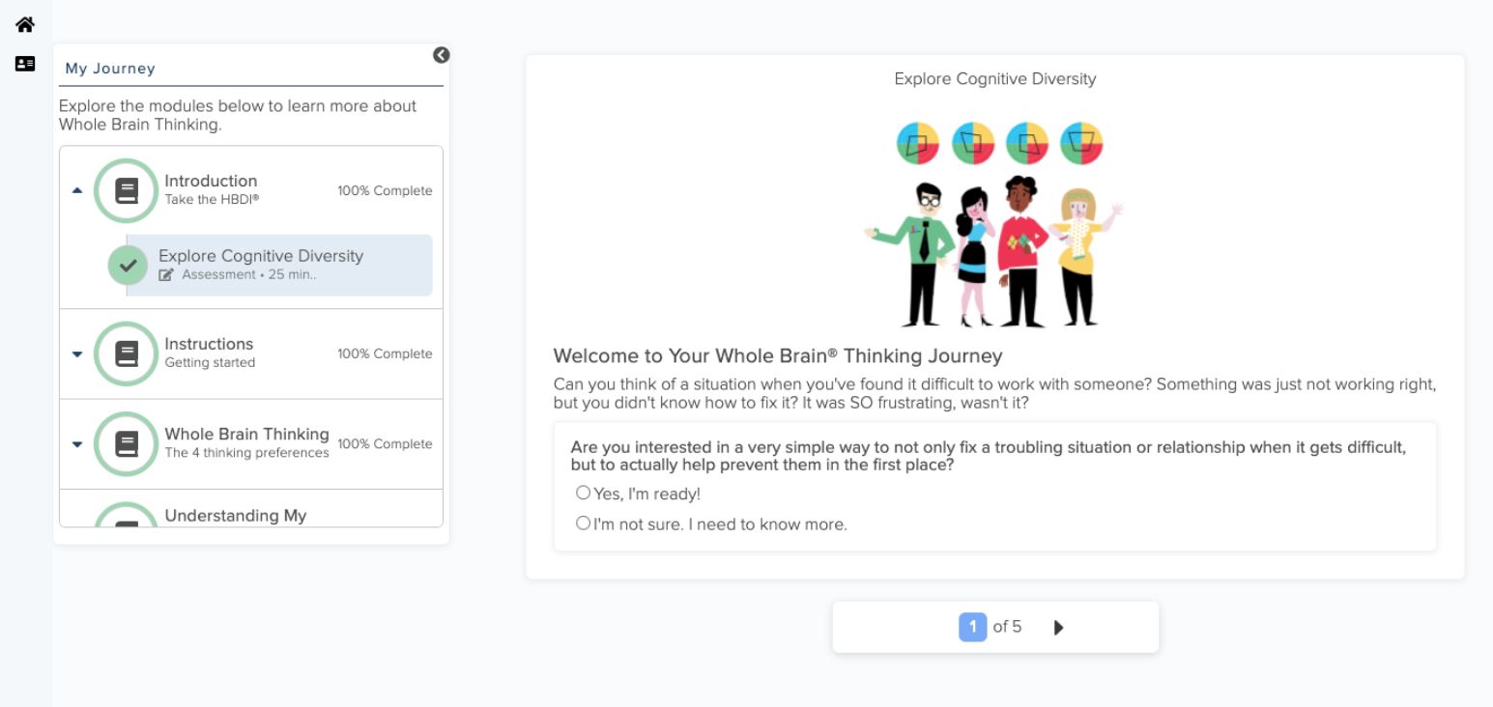
Task: Collapse the My Journey panel arrow
Action: click(x=441, y=55)
